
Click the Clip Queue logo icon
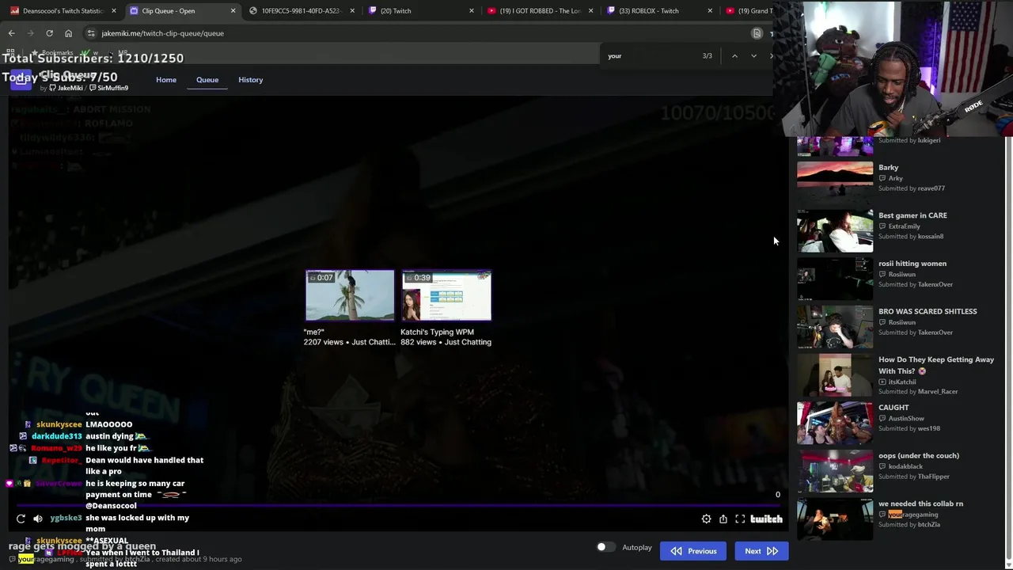(x=21, y=79)
